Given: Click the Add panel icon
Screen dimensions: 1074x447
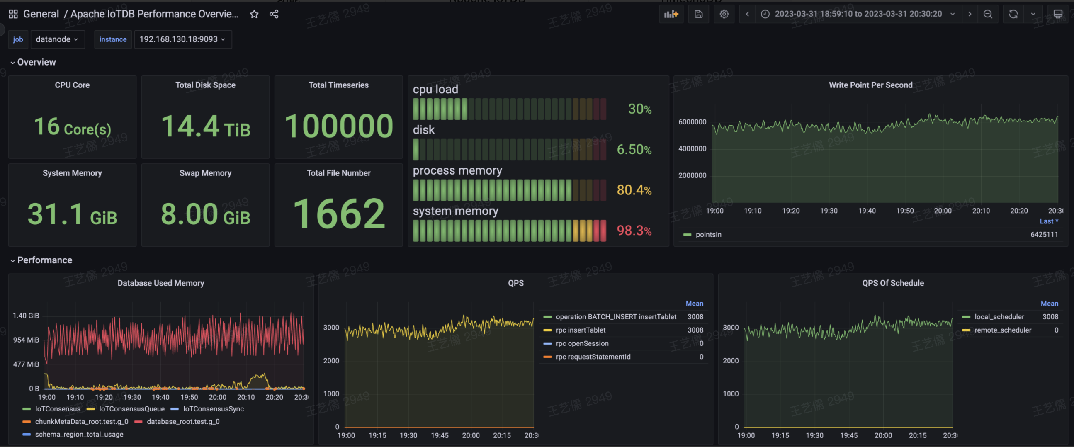Looking at the screenshot, I should (671, 14).
